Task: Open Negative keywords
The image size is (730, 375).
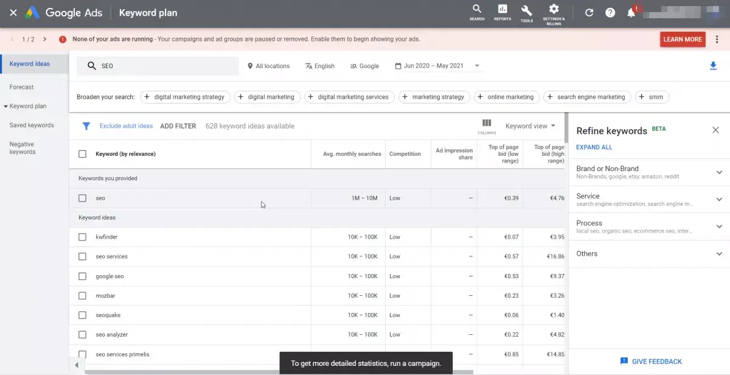Action: point(23,148)
